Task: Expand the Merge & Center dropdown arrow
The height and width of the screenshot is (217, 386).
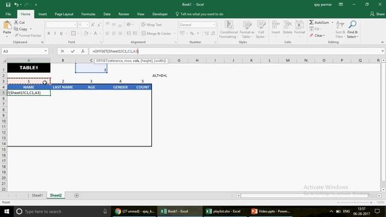Action: [174, 33]
